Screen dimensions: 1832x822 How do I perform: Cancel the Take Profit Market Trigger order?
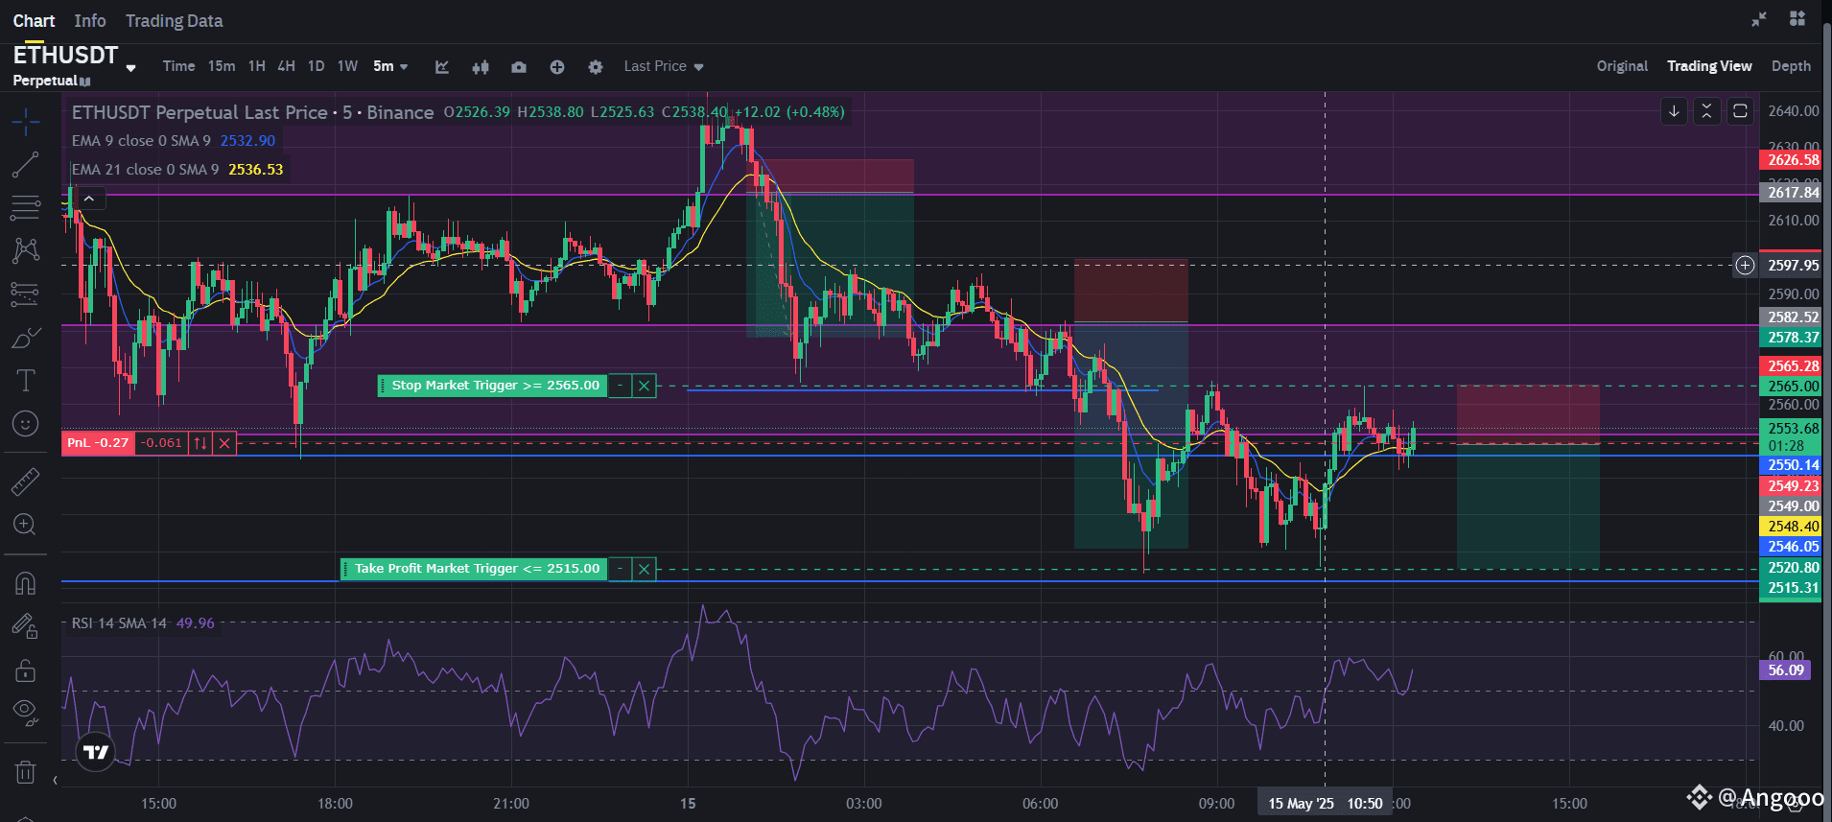click(645, 569)
